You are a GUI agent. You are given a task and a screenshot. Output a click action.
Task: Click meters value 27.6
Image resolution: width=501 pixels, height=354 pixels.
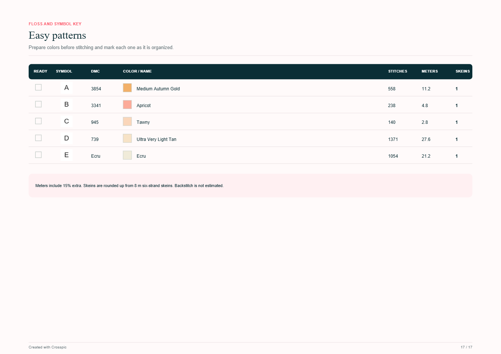click(x=426, y=139)
